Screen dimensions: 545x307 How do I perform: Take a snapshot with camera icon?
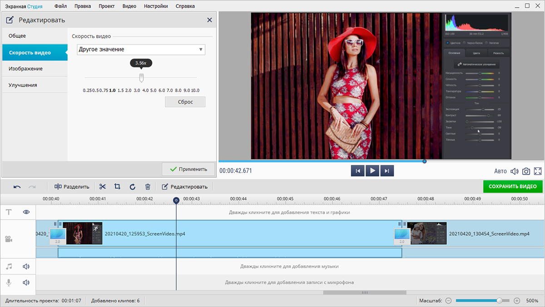[x=526, y=171]
